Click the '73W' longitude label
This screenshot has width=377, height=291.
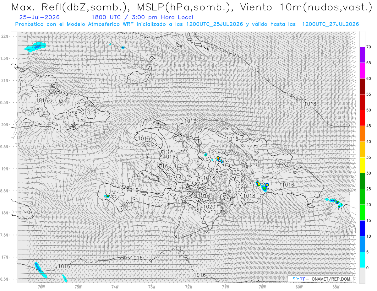coord(152,287)
